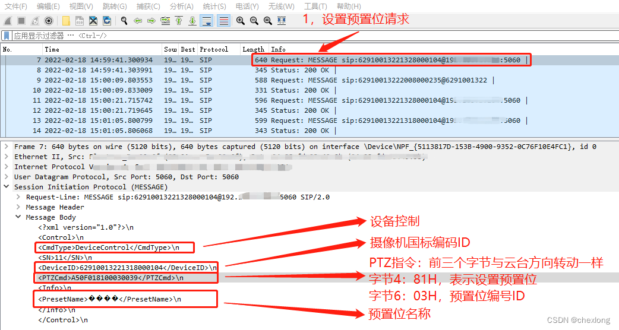Open the 捕获(C) menu
The width and height of the screenshot is (619, 330).
[148, 7]
